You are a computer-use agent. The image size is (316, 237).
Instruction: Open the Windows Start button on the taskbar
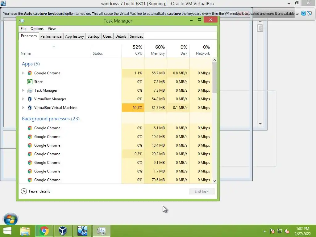click(x=7, y=231)
